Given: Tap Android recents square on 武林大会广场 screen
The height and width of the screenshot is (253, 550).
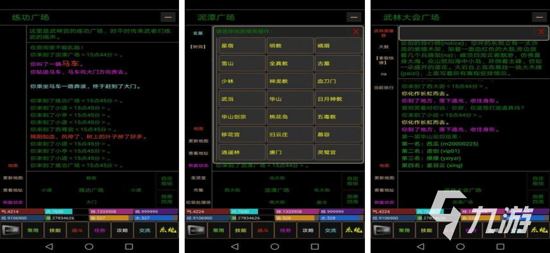Looking at the screenshot, I should click(x=500, y=246).
